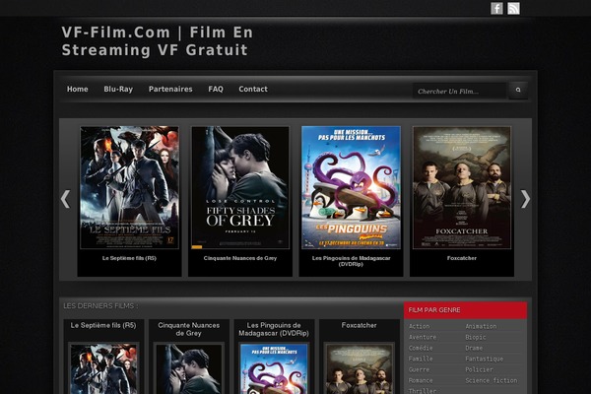591x394 pixels.
Task: Open the Blu-Ray menu item
Action: click(x=118, y=89)
